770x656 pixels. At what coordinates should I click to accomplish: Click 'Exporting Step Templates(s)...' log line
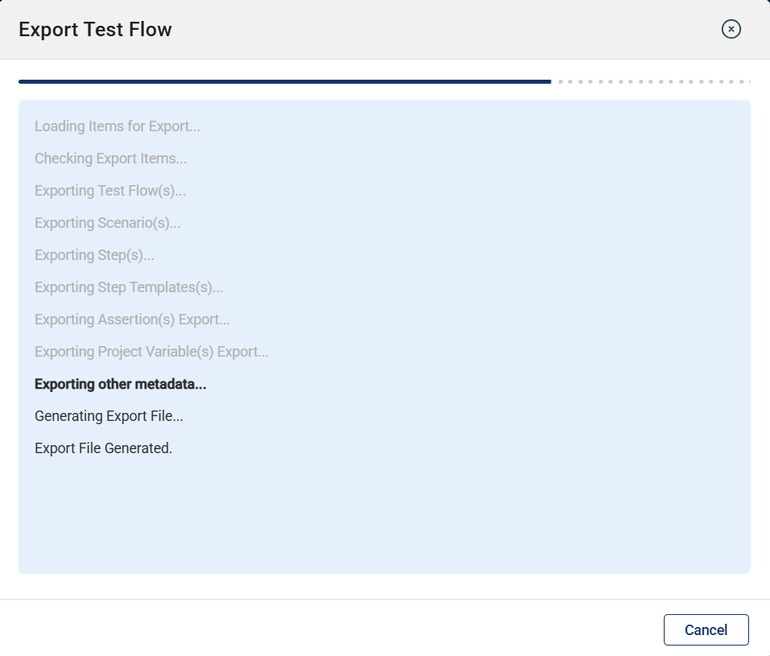[x=129, y=287]
